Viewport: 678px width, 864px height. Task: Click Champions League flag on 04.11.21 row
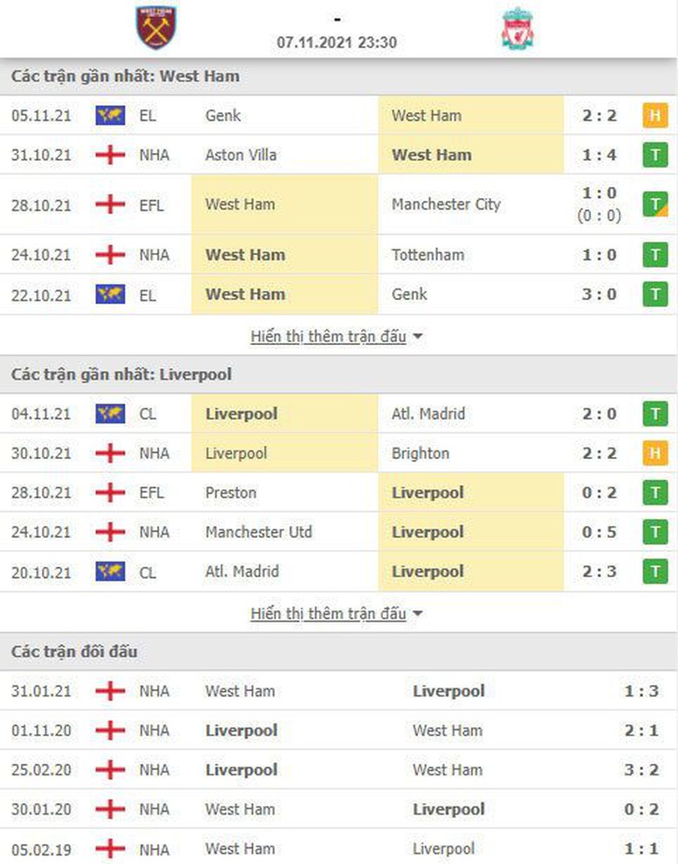click(110, 414)
